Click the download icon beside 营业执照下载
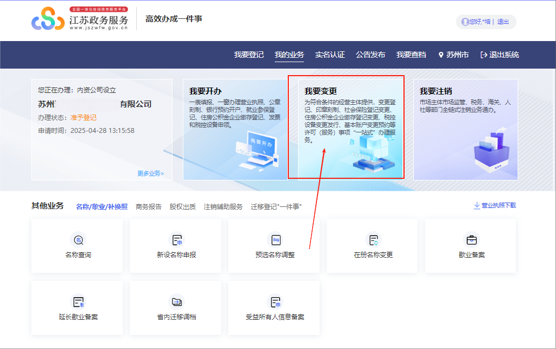This screenshot has width=556, height=349. coord(477,205)
